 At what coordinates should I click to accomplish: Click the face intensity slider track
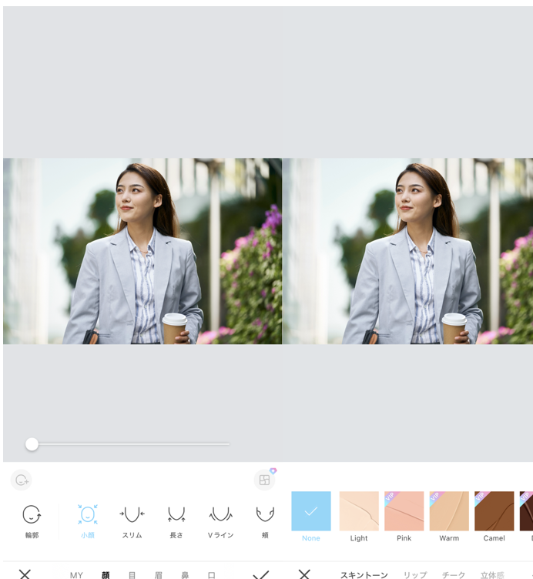pos(131,444)
